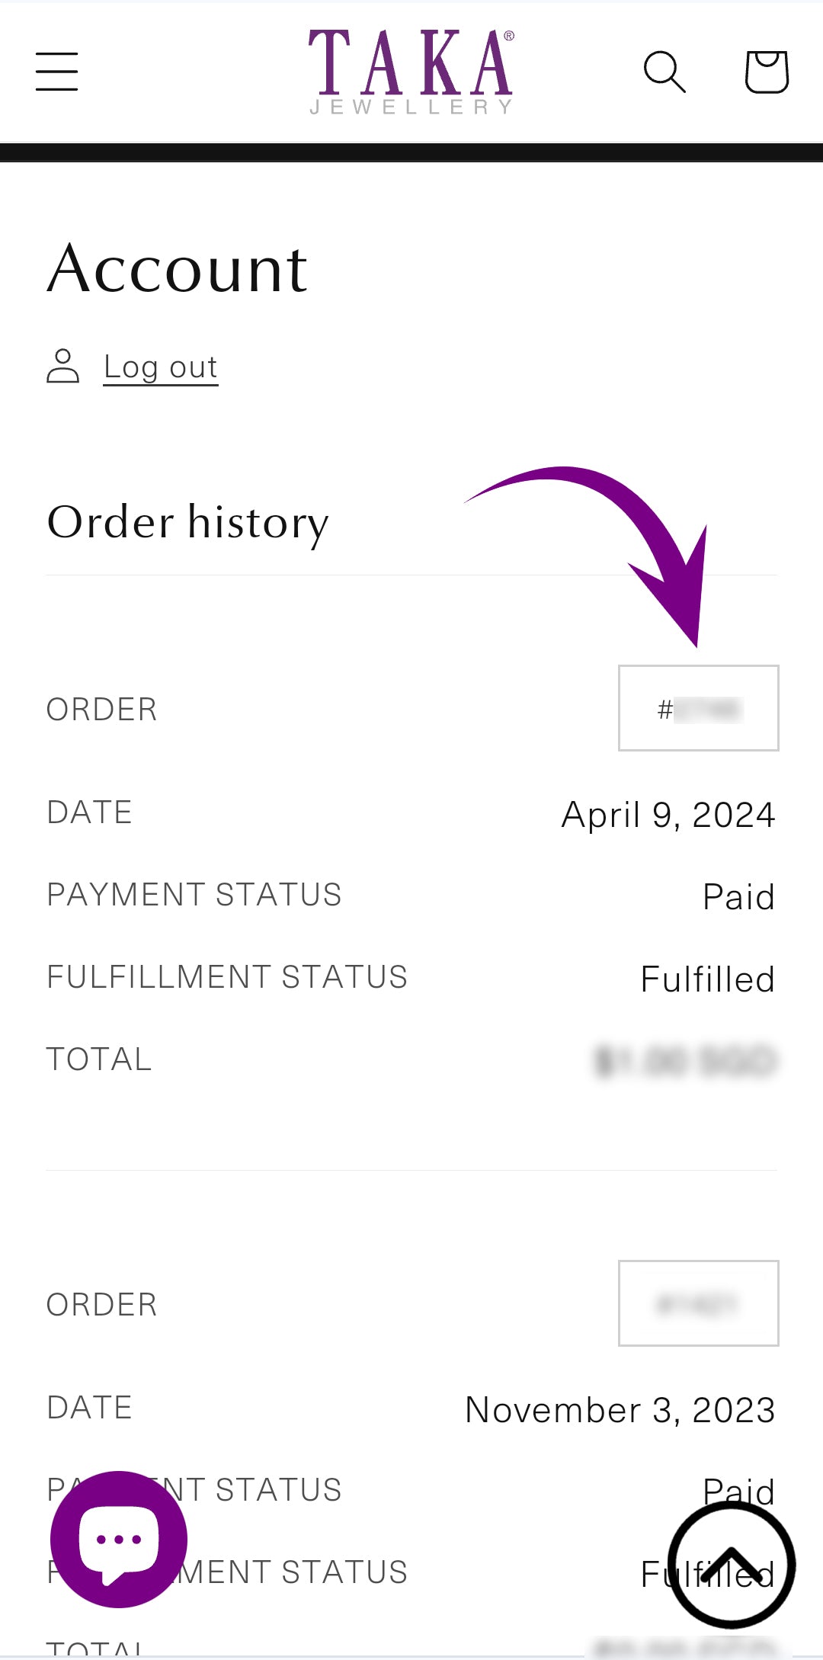Image resolution: width=823 pixels, height=1660 pixels.
Task: Click the Paid status of April order
Action: click(x=738, y=897)
